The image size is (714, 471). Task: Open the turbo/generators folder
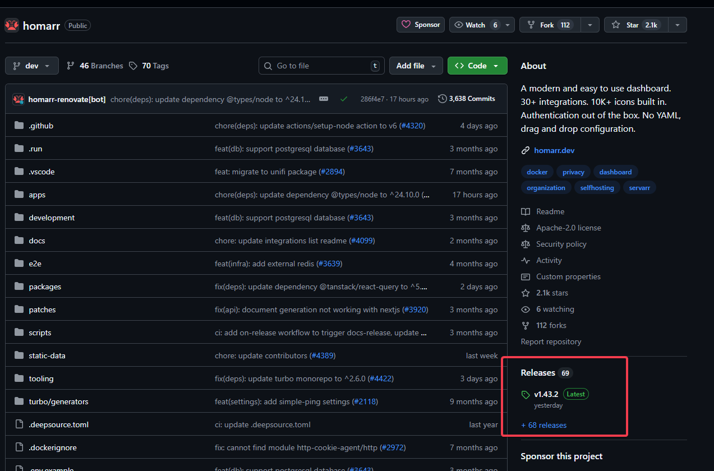point(59,401)
